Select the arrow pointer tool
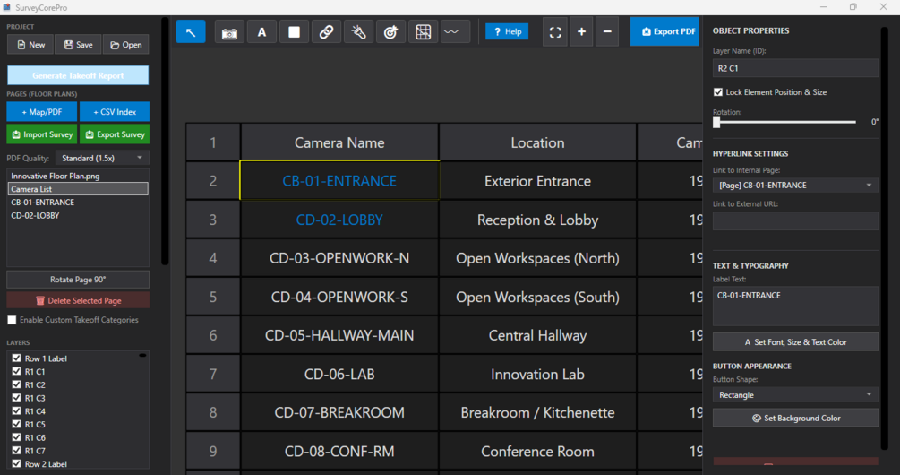 pyautogui.click(x=191, y=32)
